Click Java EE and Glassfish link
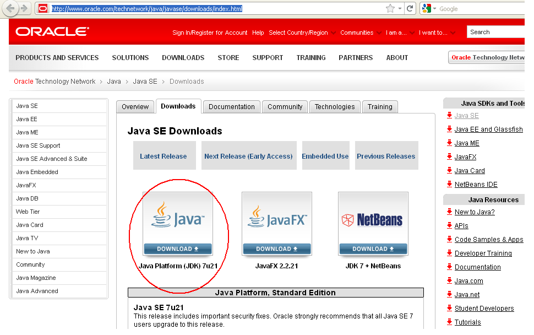534x335 pixels. tap(488, 129)
